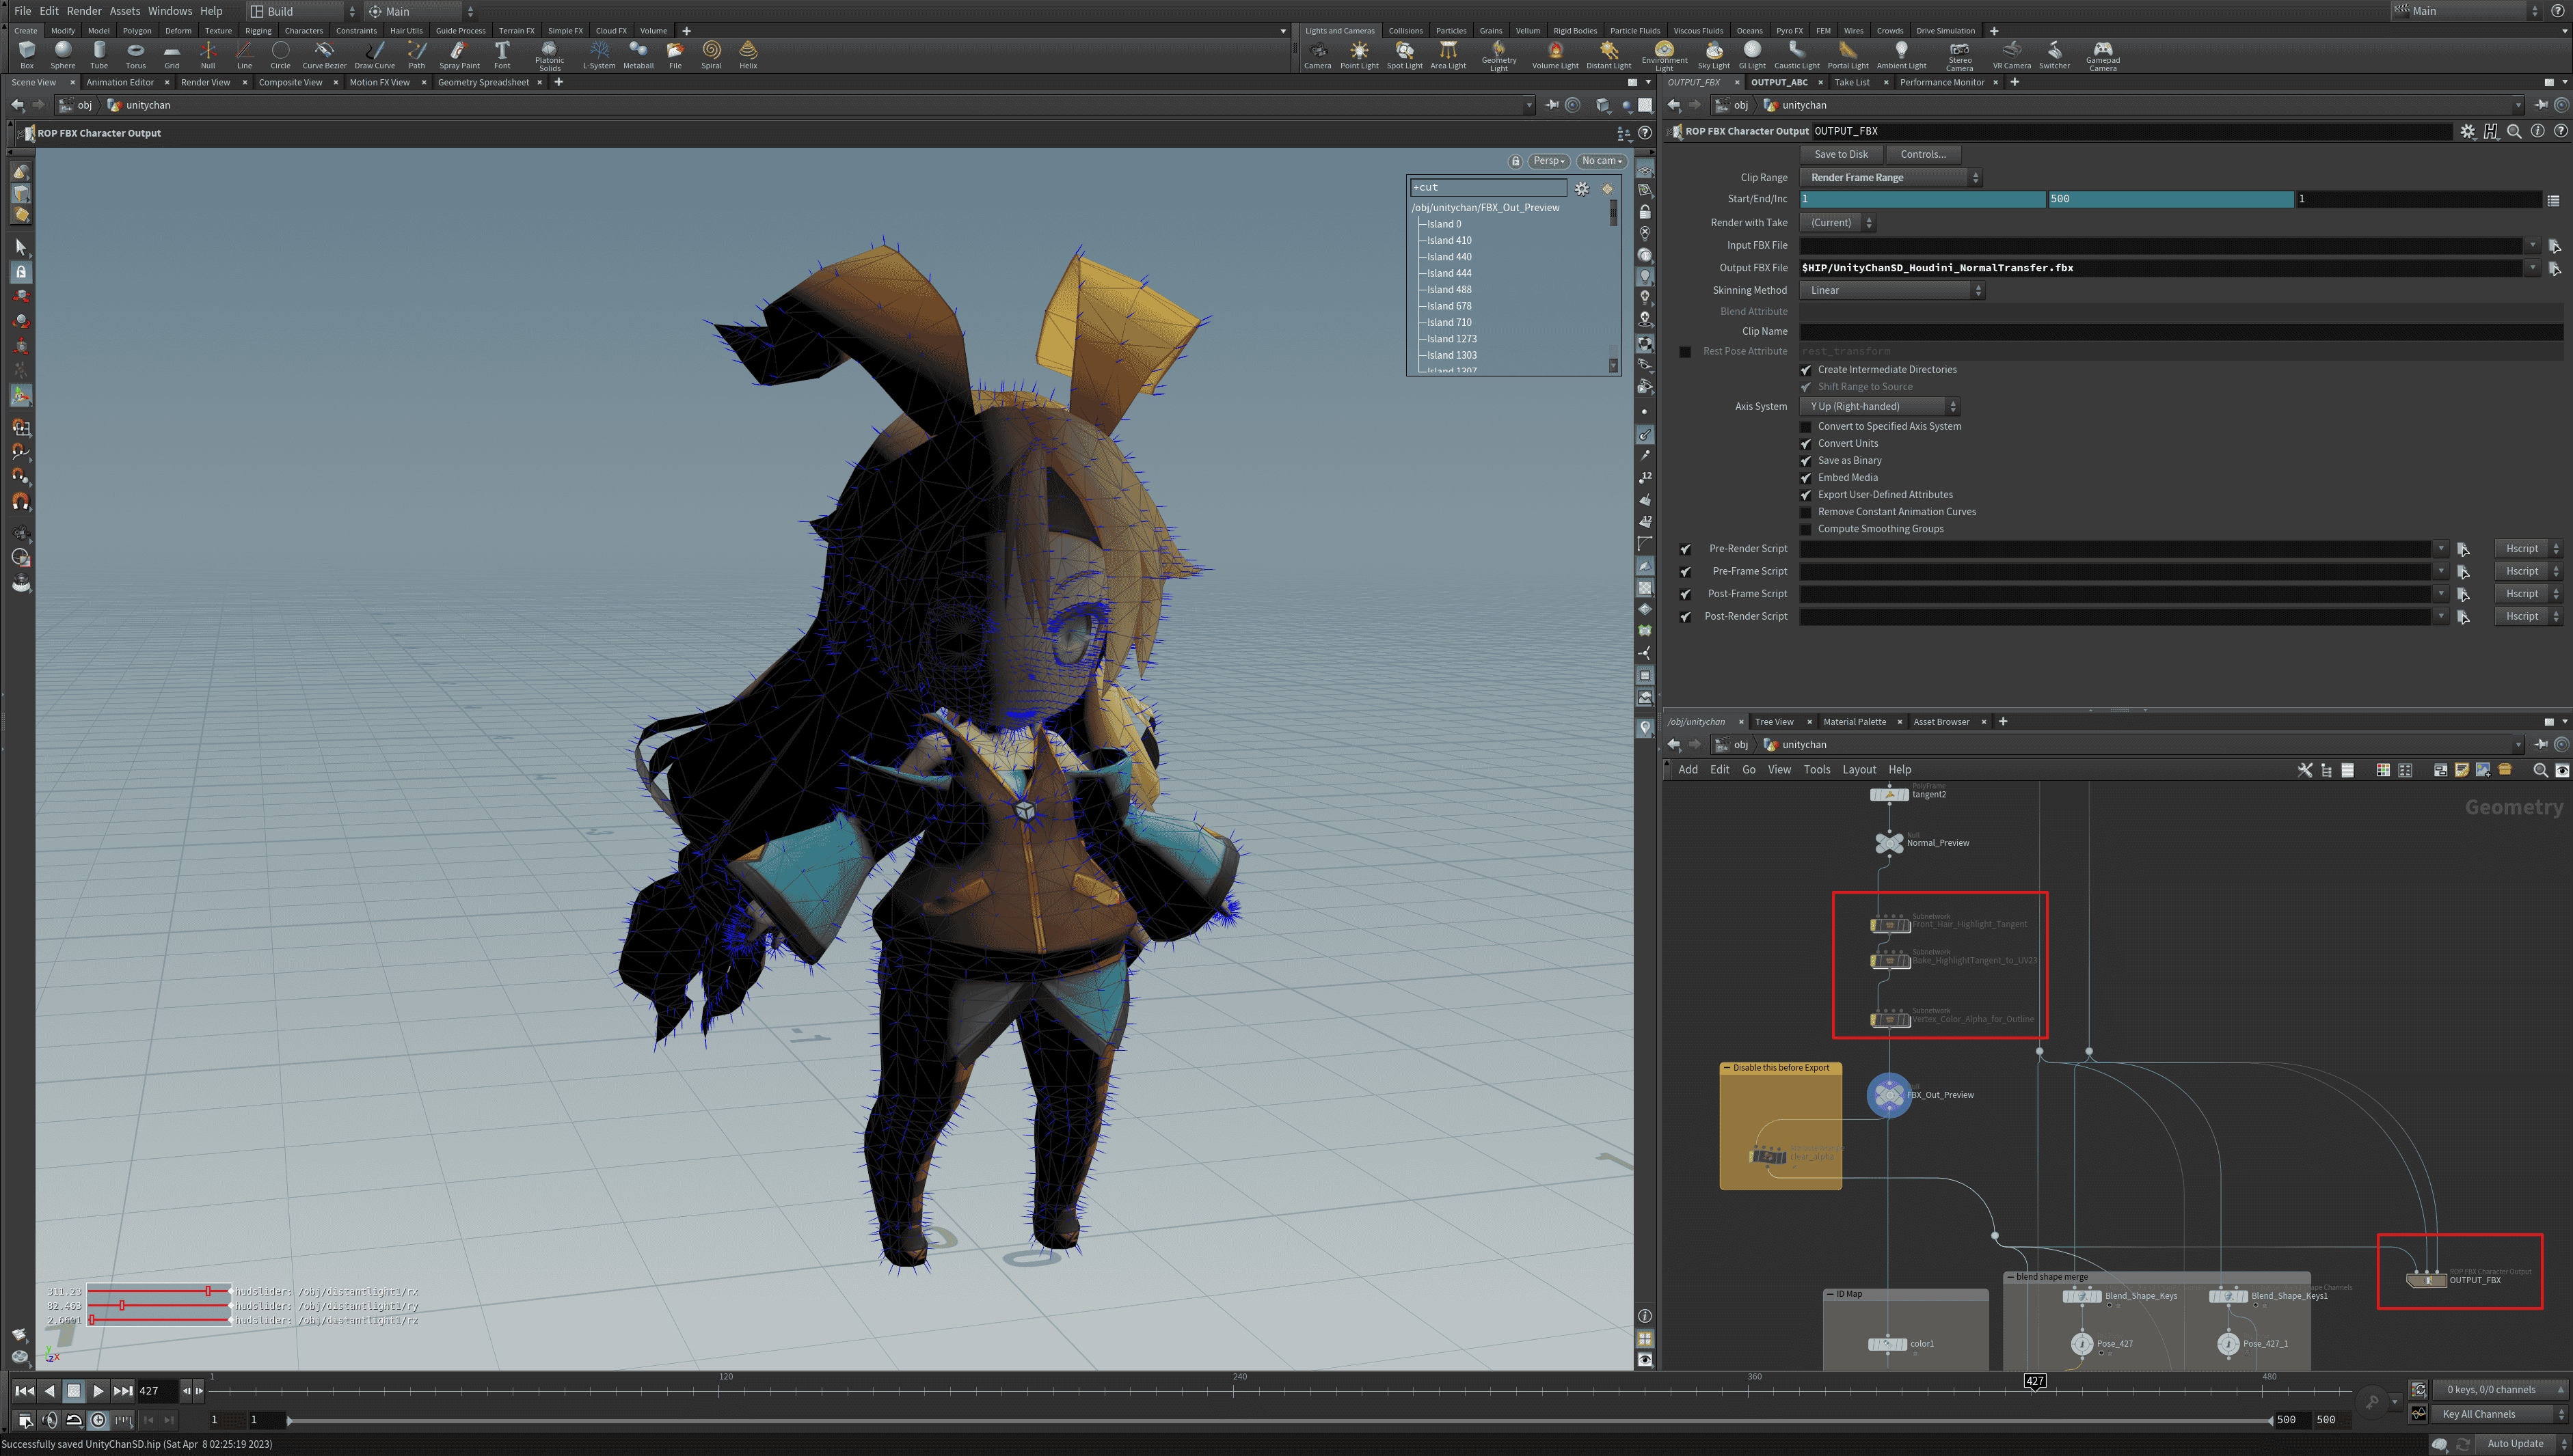Open the Persp viewport dropdown
The height and width of the screenshot is (1456, 2573).
point(1548,161)
